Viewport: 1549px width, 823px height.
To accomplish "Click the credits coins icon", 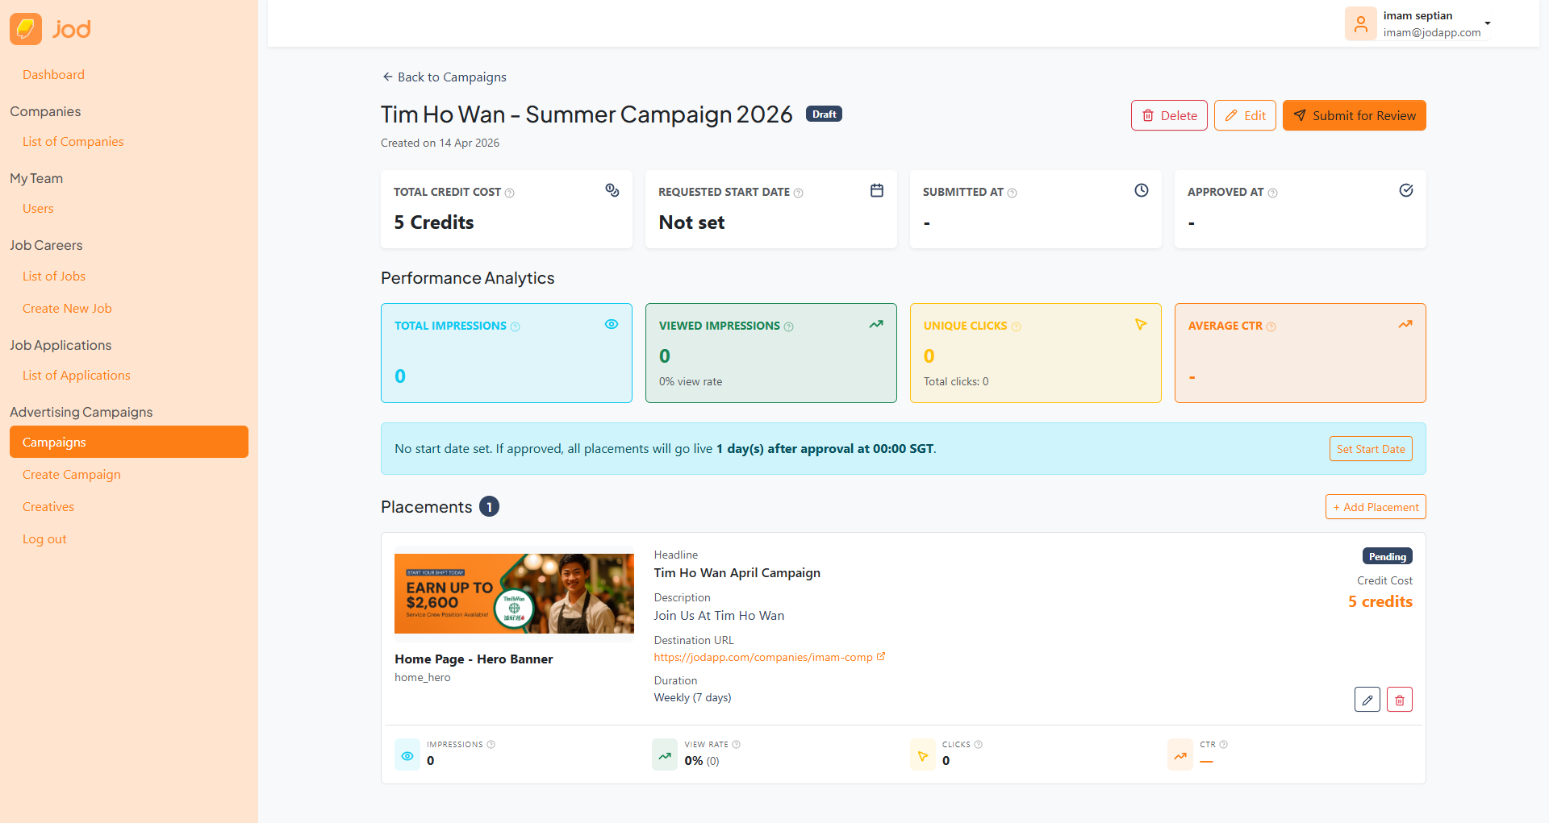I will click(x=612, y=190).
